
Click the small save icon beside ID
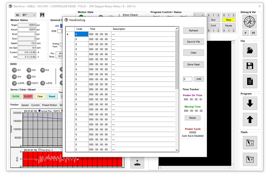pyautogui.click(x=42, y=15)
